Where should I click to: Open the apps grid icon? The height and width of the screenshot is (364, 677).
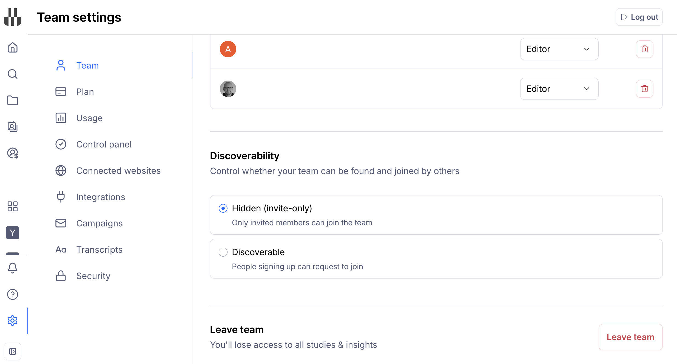click(13, 206)
